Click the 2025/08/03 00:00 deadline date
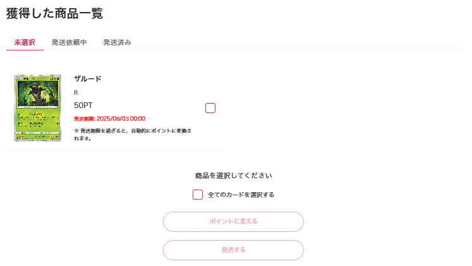Viewport: 472px width, 266px height. point(121,119)
